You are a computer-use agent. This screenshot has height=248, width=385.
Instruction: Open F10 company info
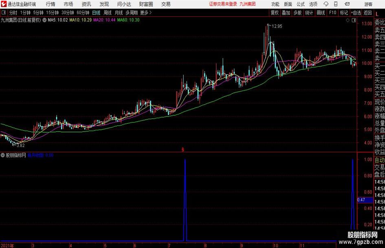tap(332, 13)
